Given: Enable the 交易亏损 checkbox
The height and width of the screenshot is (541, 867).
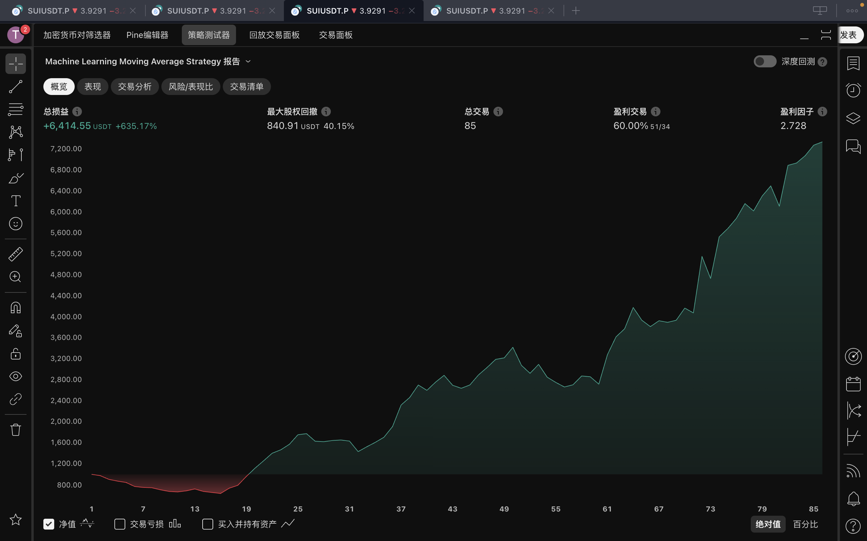Looking at the screenshot, I should (x=120, y=524).
